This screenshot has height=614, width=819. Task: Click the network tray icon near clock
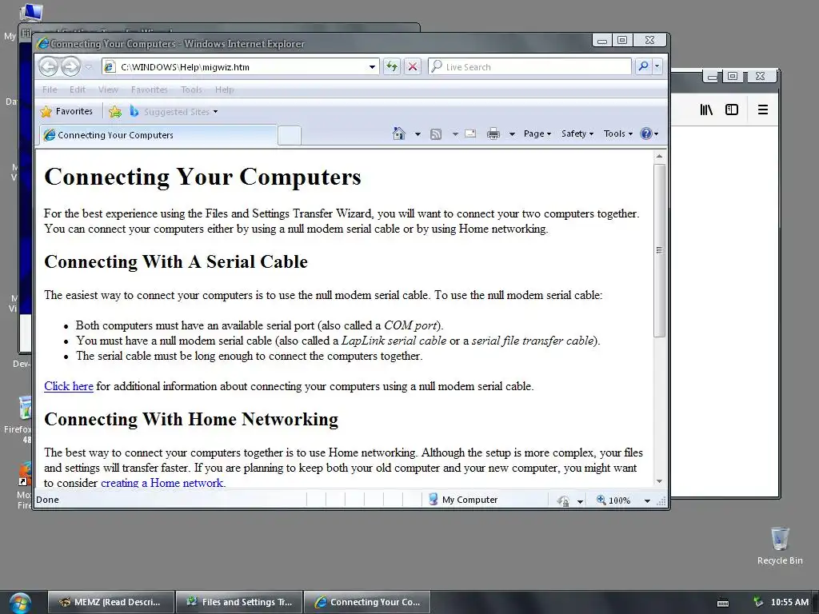758,602
